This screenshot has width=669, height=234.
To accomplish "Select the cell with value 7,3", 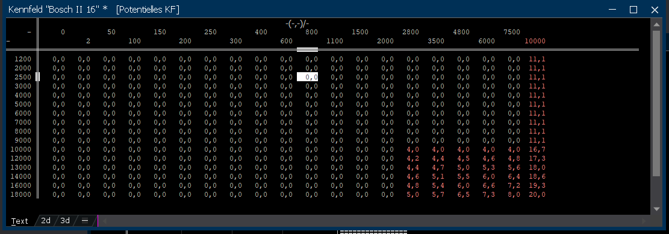I will [489, 194].
